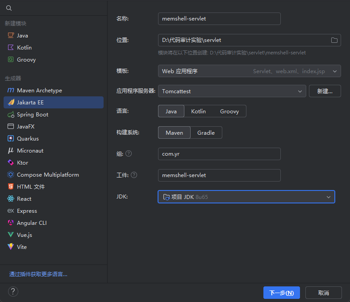
Task: Expand the 模板 template dropdown
Action: (x=249, y=71)
